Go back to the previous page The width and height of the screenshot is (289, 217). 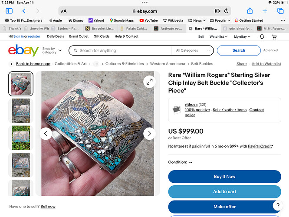[x=24, y=11]
